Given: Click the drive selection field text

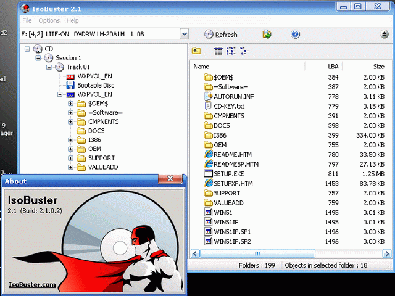Looking at the screenshot, I should point(83,35).
